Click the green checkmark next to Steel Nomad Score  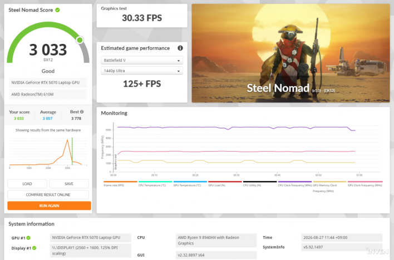pos(57,10)
